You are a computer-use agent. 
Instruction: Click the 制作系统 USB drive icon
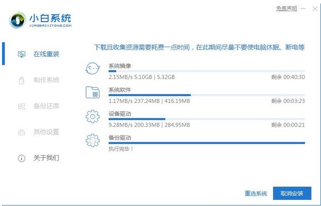tap(21, 80)
